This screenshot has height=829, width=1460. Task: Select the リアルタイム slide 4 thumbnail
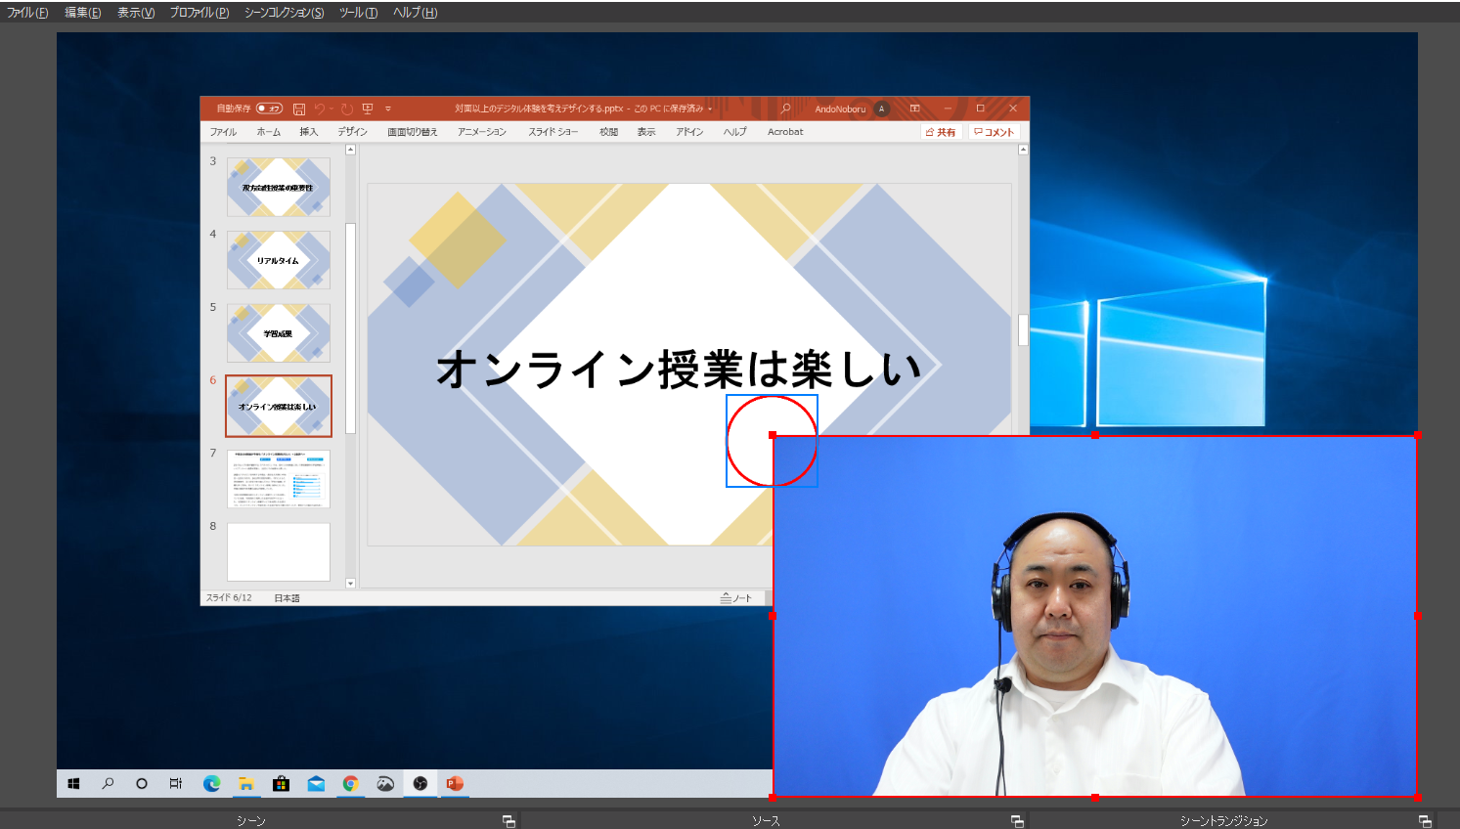pos(279,260)
